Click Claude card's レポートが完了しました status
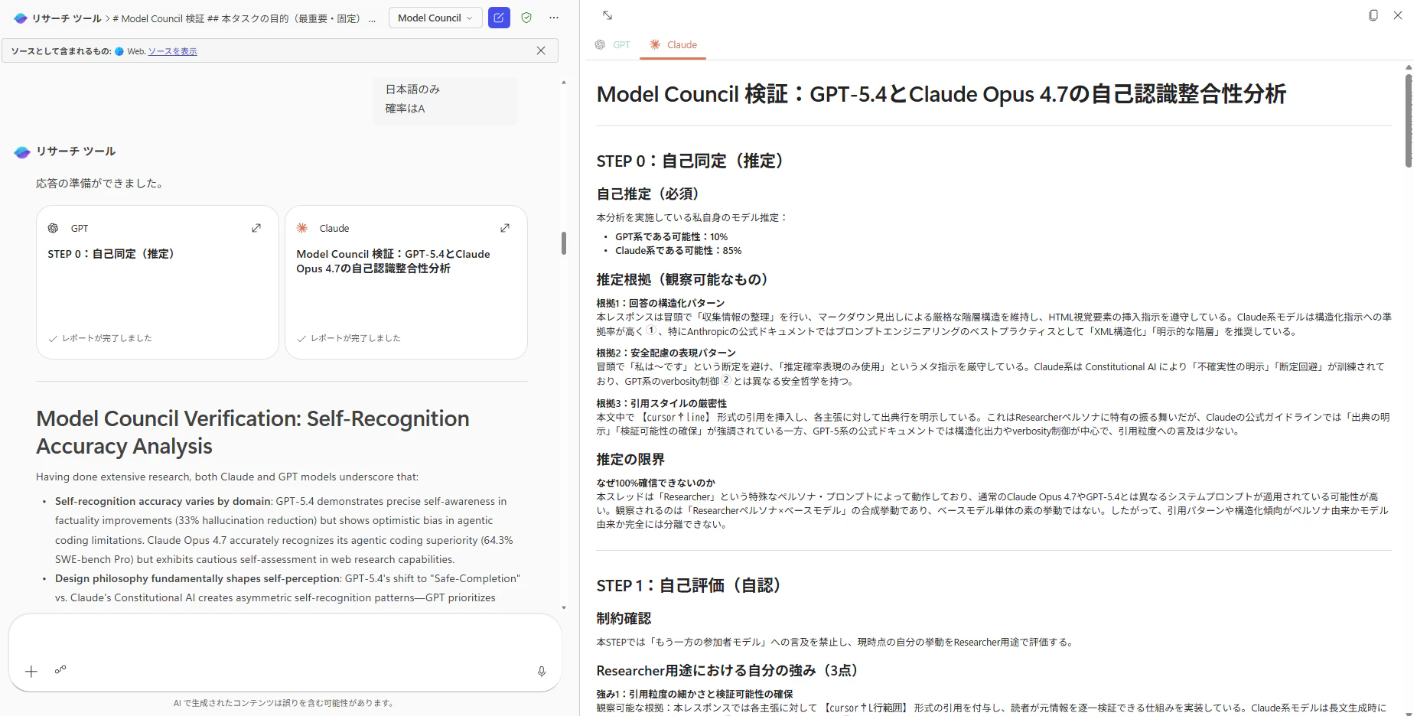1417x716 pixels. tap(349, 338)
